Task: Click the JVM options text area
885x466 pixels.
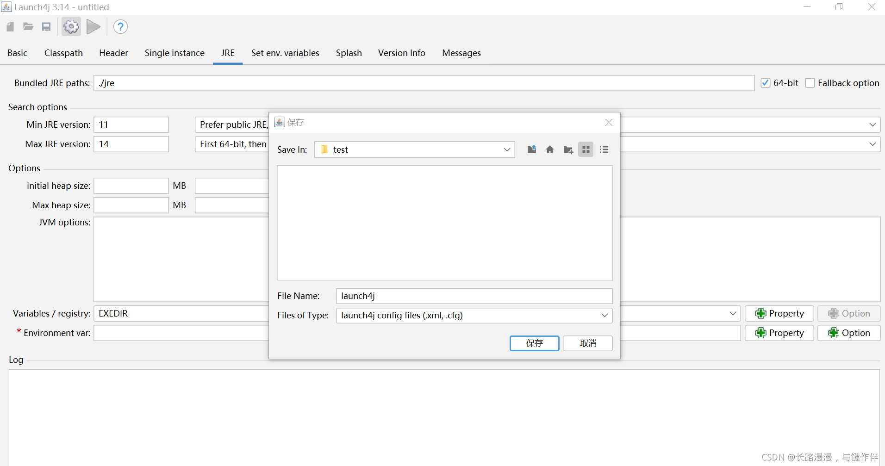Action: pos(181,259)
